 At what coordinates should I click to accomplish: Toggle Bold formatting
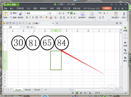[x=27, y=18]
